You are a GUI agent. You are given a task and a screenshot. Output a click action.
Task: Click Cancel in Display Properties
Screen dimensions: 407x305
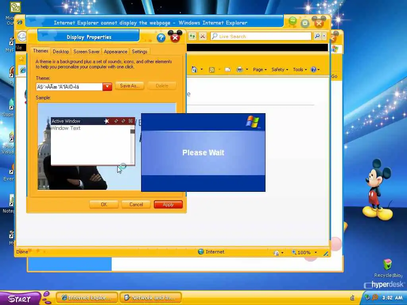click(x=136, y=205)
